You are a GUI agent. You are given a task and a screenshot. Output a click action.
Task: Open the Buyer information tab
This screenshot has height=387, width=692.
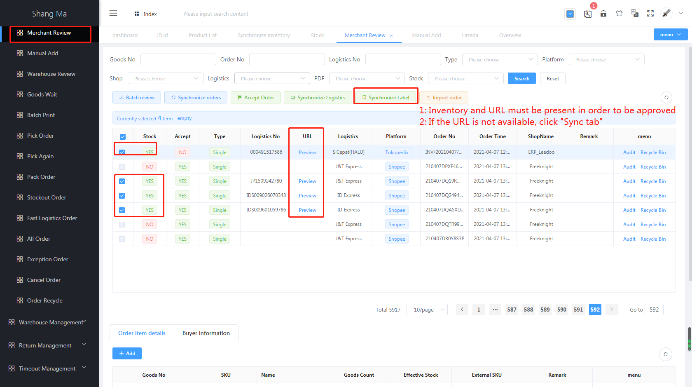pos(206,333)
